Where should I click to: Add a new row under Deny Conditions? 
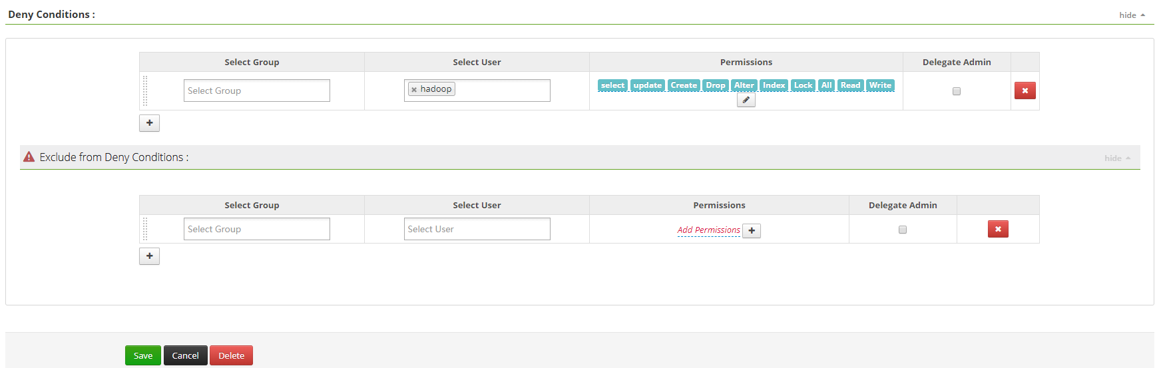coord(149,122)
